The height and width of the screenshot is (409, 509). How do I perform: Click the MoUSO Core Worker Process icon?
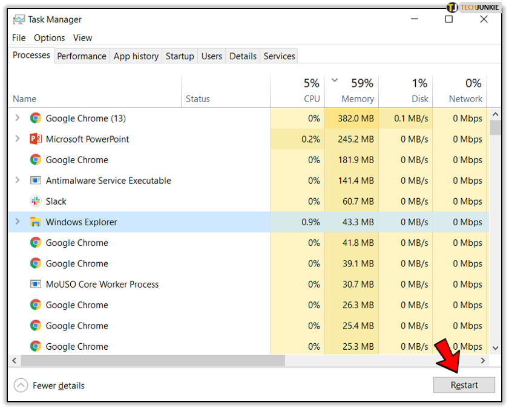pos(36,284)
